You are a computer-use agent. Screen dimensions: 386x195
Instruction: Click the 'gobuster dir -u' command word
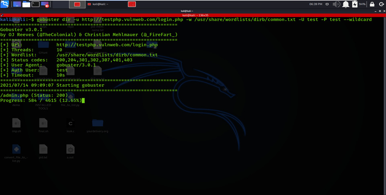pos(58,20)
